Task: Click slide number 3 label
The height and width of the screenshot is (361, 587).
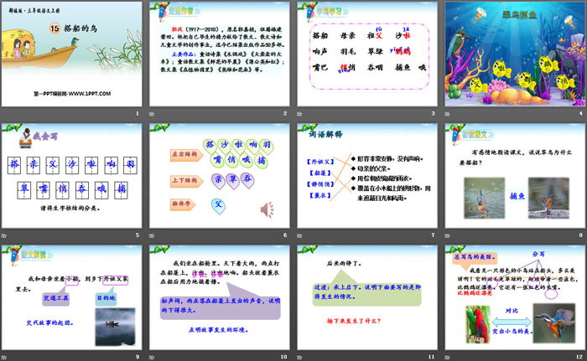Action: (433, 113)
